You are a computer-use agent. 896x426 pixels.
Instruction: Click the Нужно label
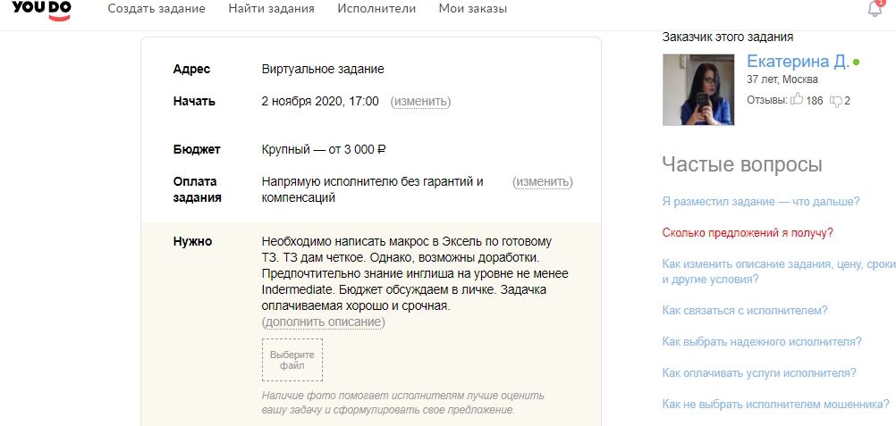click(x=192, y=241)
